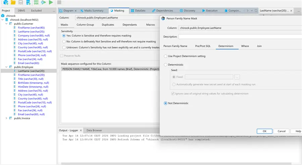Close the Output - Logger tab
Viewport: 302px width, 165px height.
tap(81, 130)
